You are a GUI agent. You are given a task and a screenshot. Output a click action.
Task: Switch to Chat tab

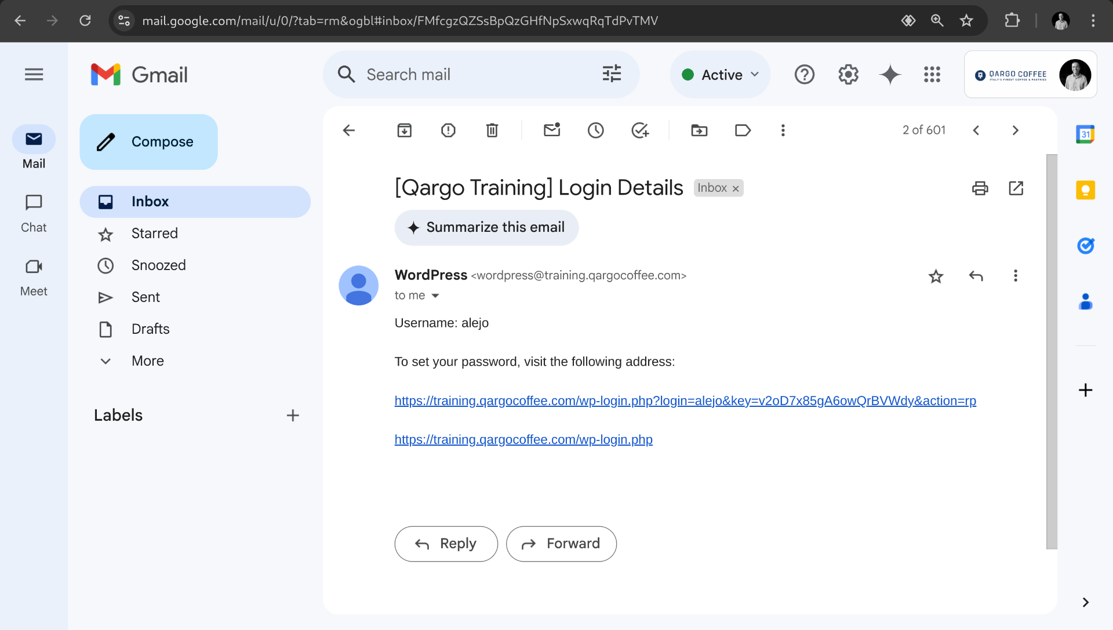pyautogui.click(x=34, y=213)
